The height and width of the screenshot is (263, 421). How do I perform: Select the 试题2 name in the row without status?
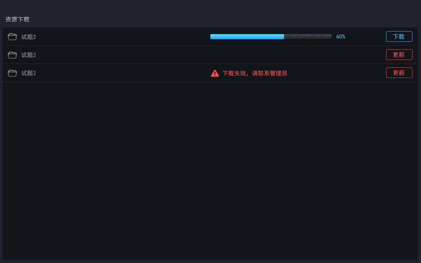pyautogui.click(x=29, y=55)
